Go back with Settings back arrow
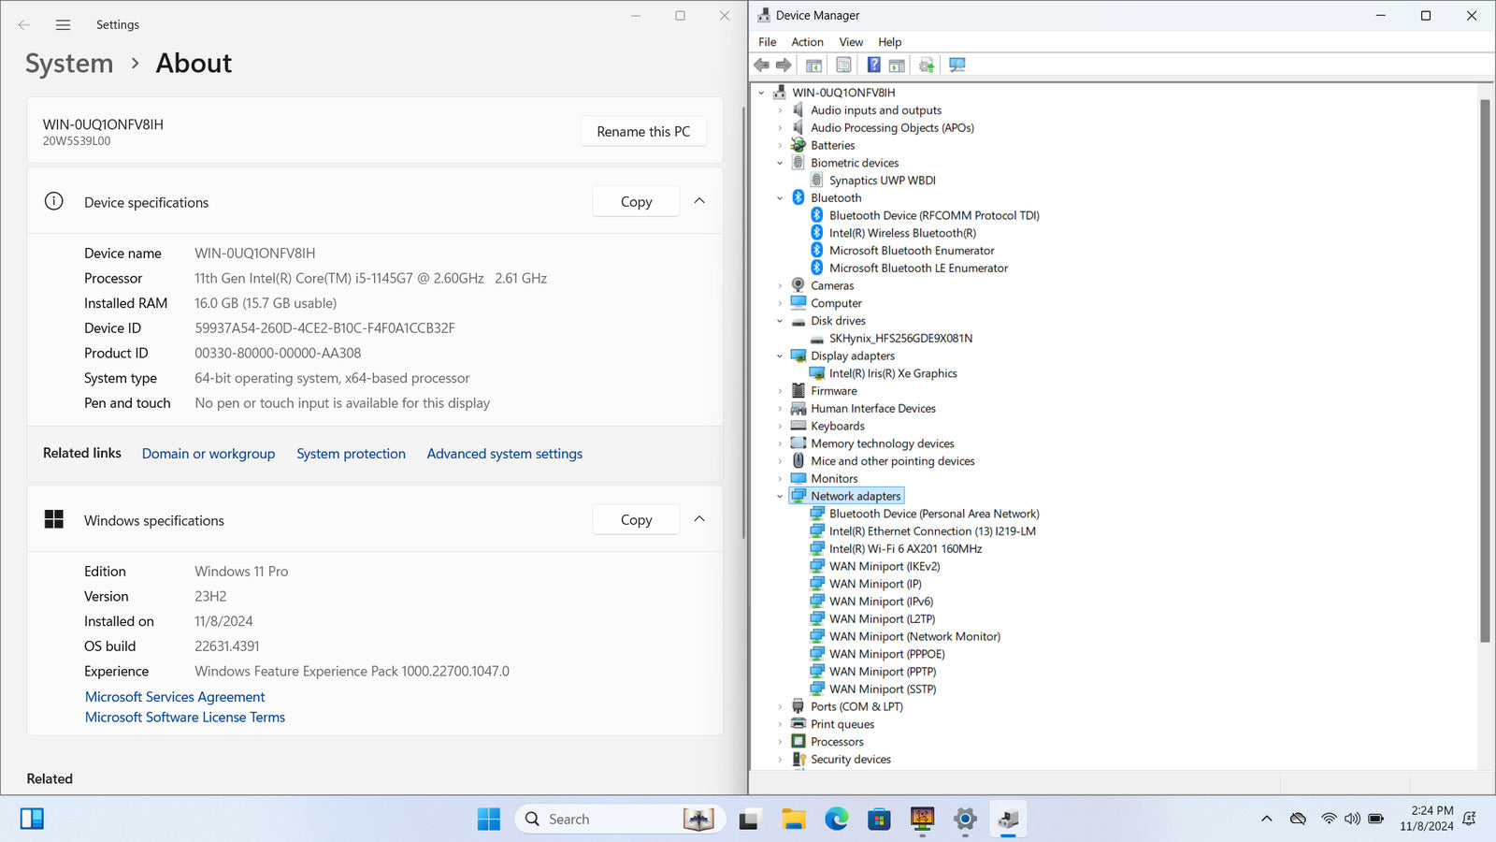 pos(24,25)
